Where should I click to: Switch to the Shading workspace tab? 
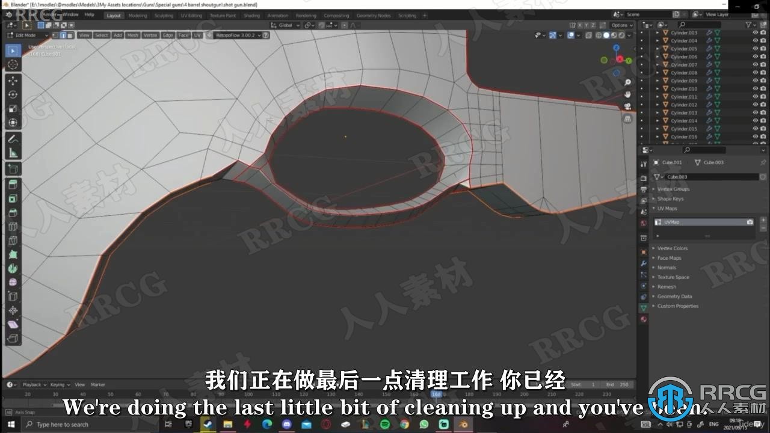(251, 16)
